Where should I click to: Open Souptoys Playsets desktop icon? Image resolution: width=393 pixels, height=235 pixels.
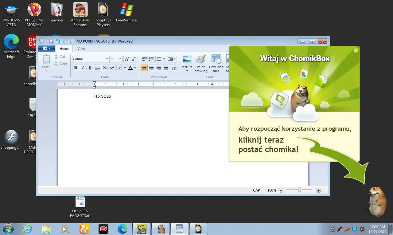click(x=103, y=15)
